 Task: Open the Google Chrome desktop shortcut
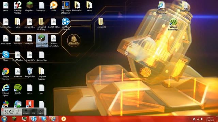pyautogui.click(x=6, y=74)
